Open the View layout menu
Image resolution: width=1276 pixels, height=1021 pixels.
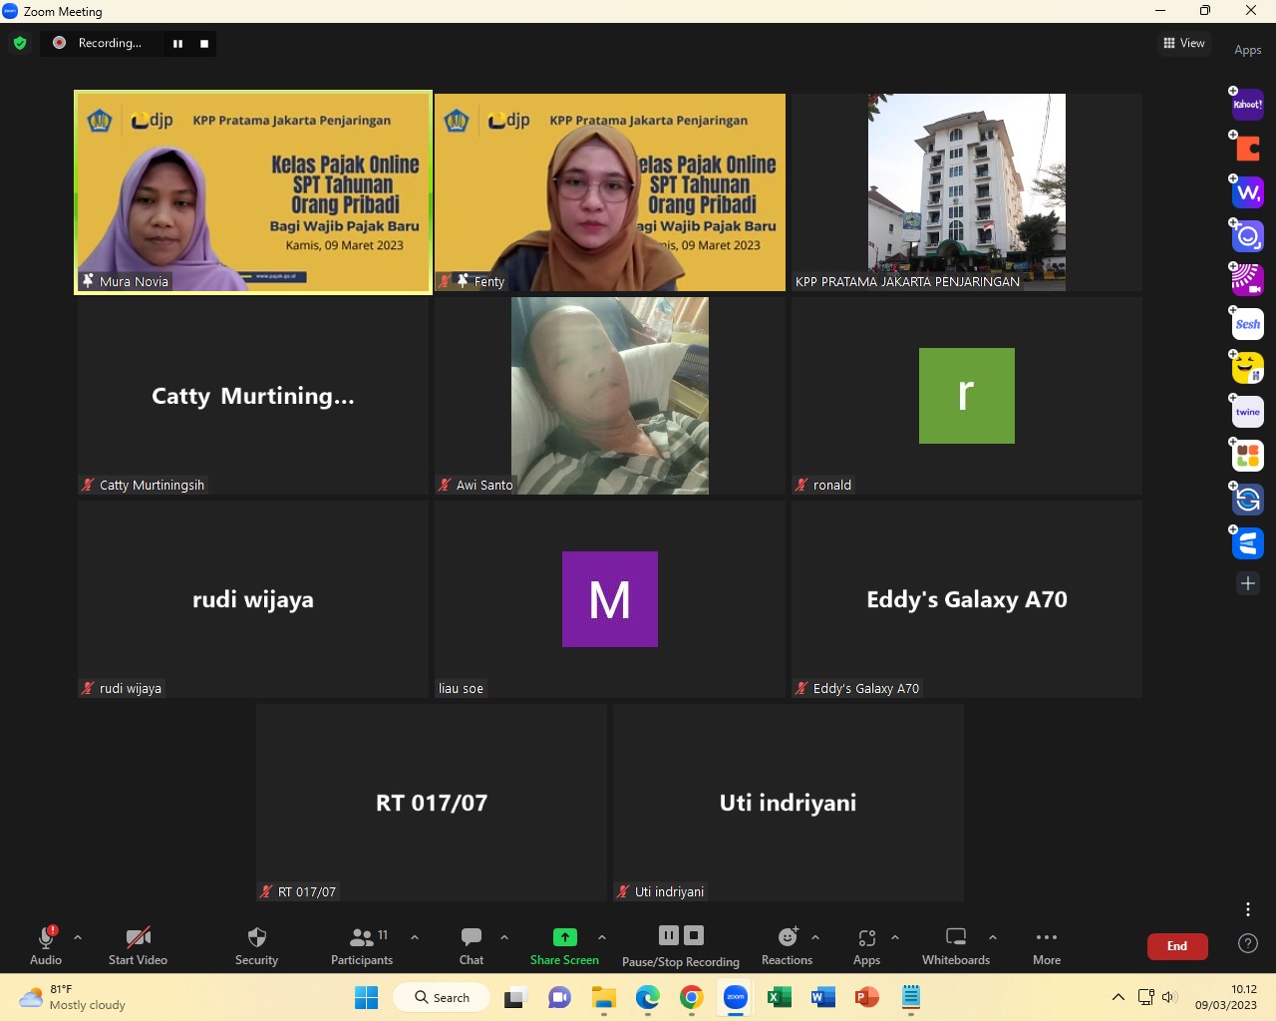coord(1184,43)
